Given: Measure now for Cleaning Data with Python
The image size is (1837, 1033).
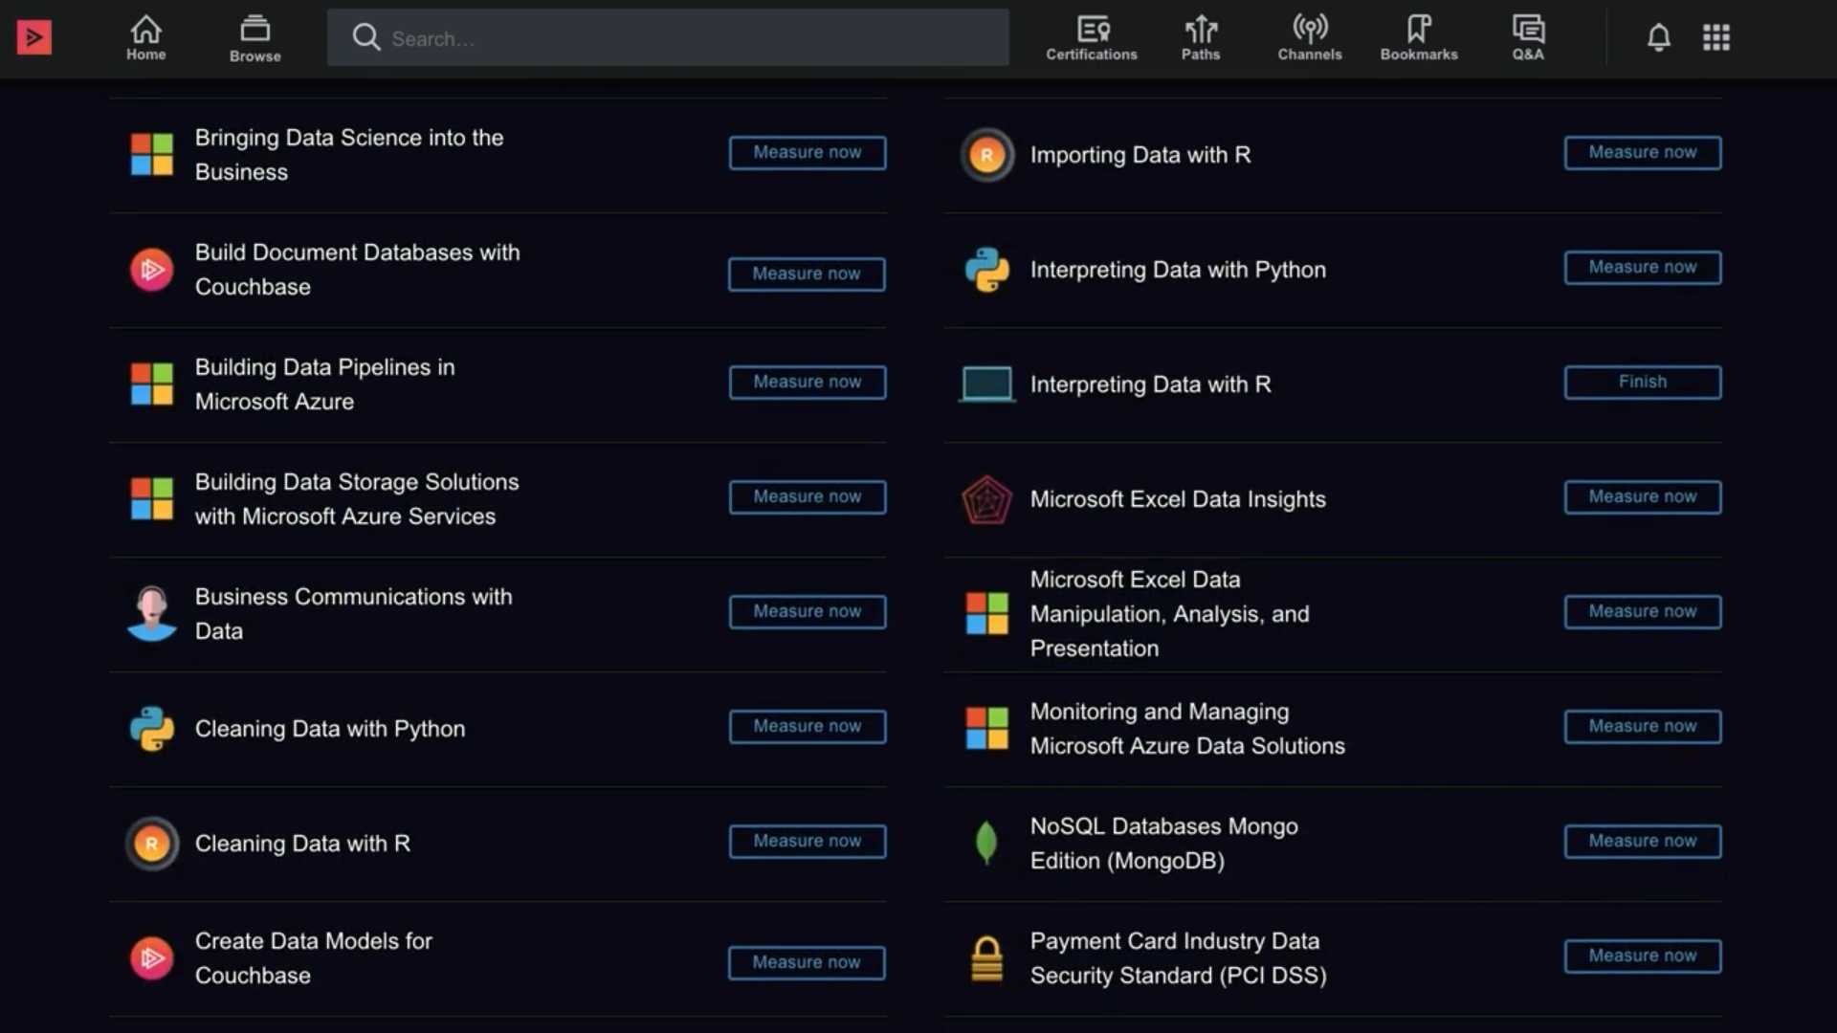Looking at the screenshot, I should 808,727.
